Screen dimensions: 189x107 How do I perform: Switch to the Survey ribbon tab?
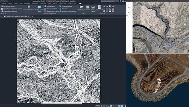point(16,4)
